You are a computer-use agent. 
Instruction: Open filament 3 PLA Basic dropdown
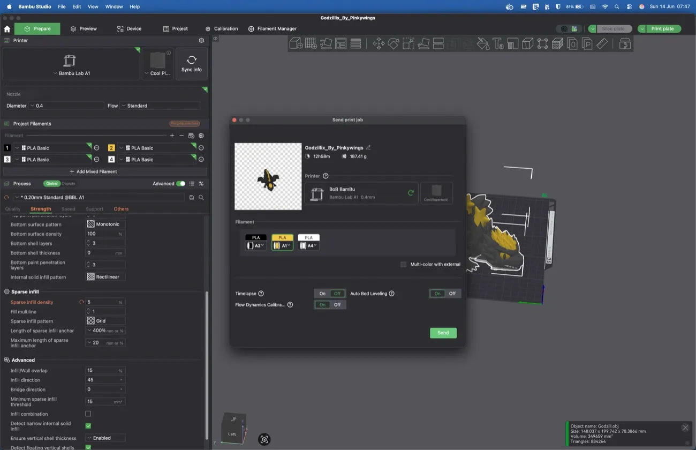52,160
